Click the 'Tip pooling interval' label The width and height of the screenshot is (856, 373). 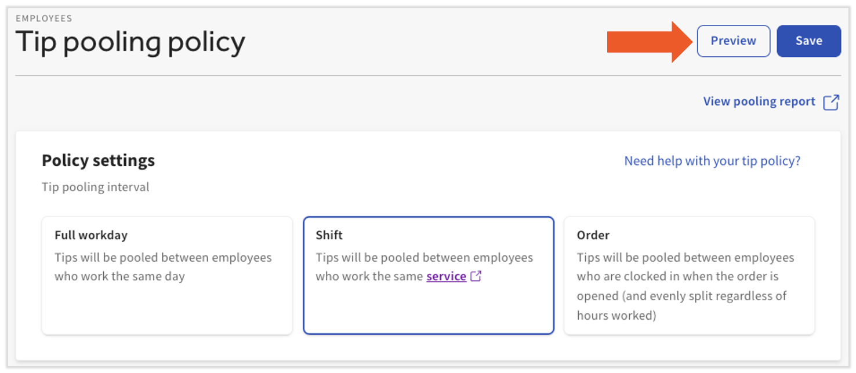[96, 187]
